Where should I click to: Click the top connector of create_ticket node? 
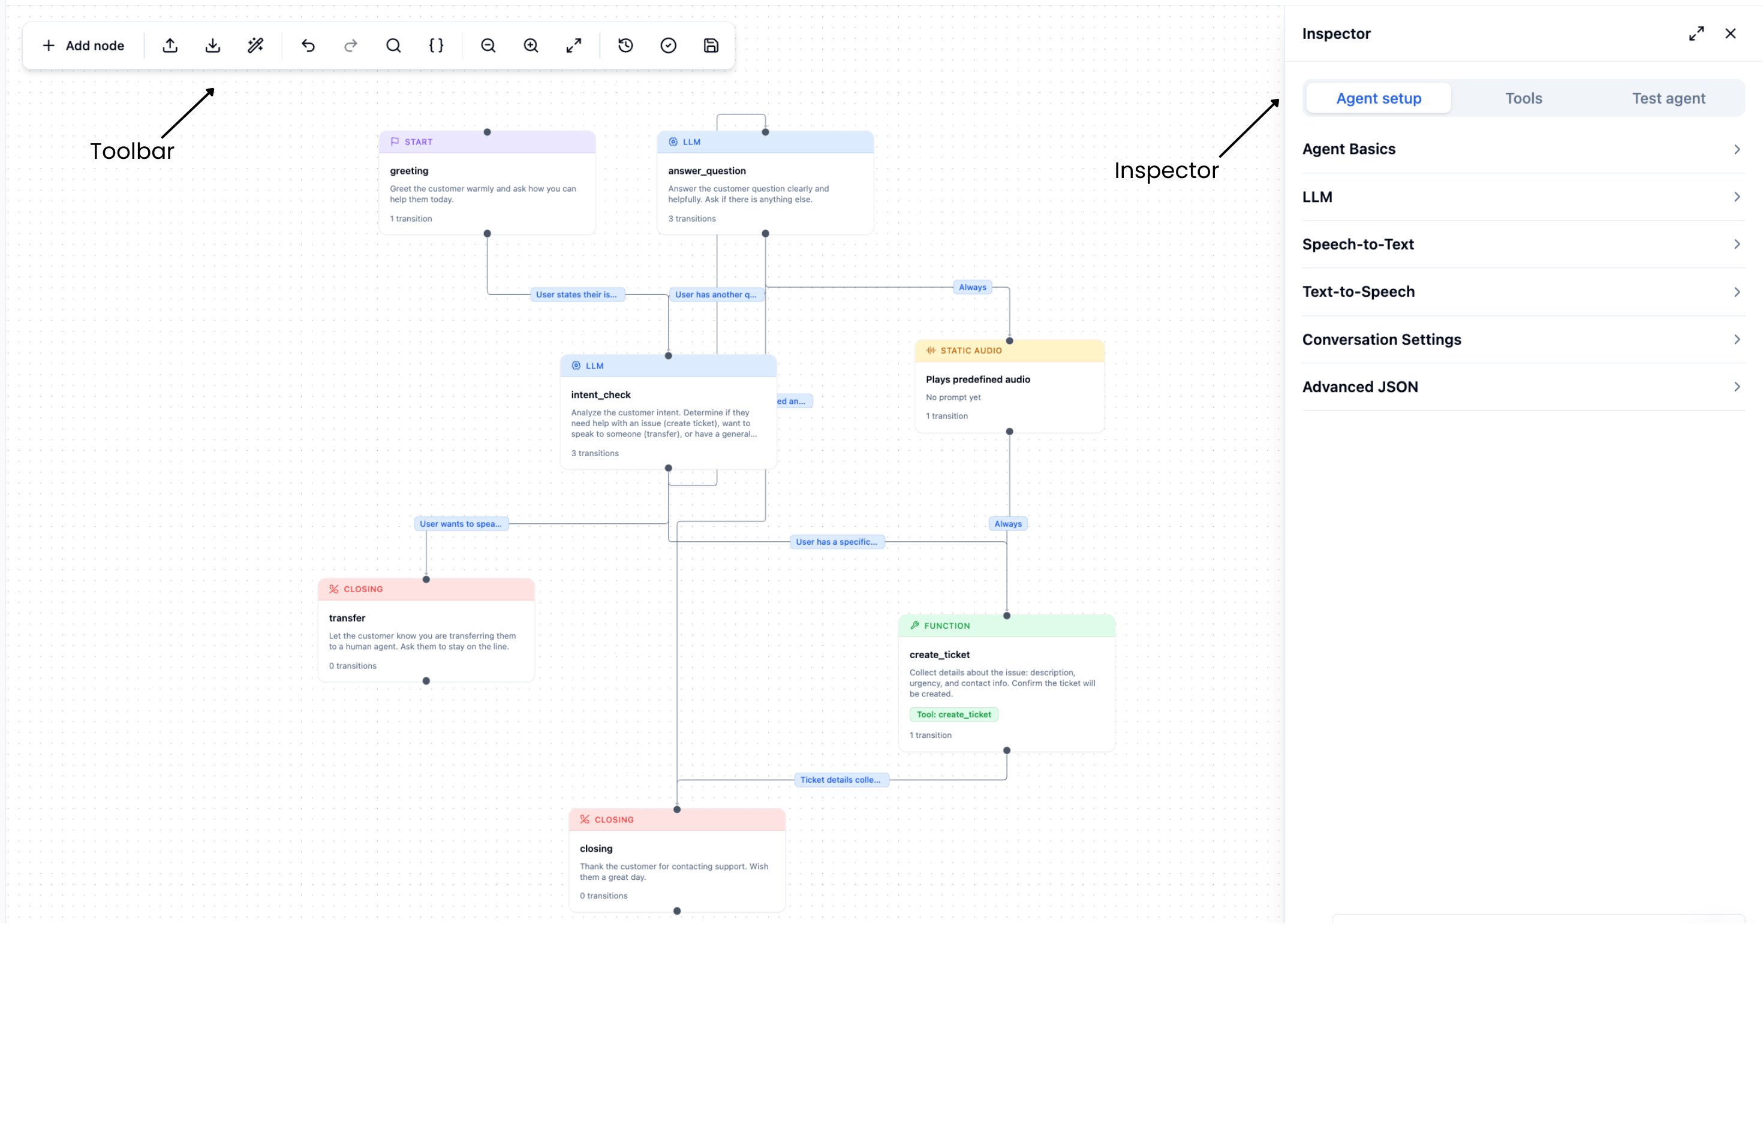tap(1007, 616)
